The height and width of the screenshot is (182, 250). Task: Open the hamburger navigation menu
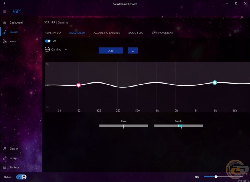(5, 11)
